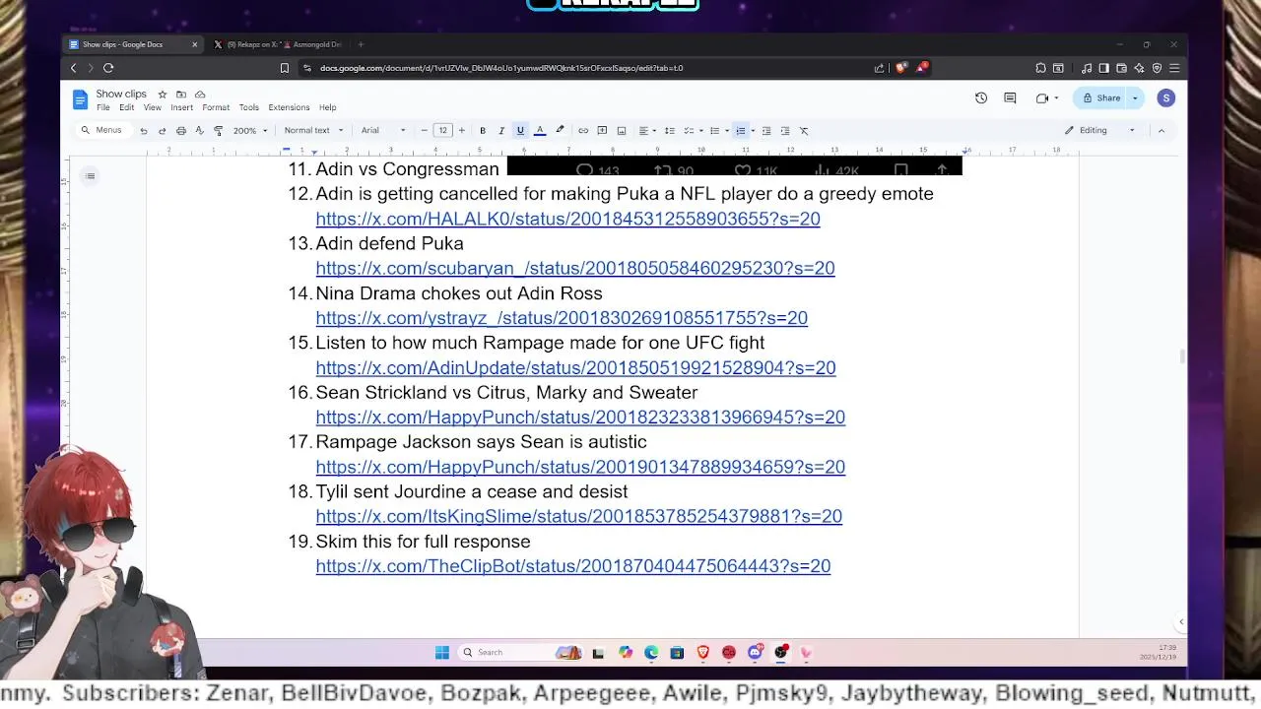Bookmark this page with the address bar icon
1261x709 pixels.
click(285, 68)
